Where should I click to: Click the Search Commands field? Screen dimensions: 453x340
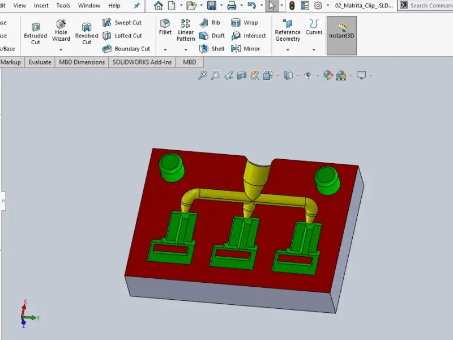tap(426, 6)
